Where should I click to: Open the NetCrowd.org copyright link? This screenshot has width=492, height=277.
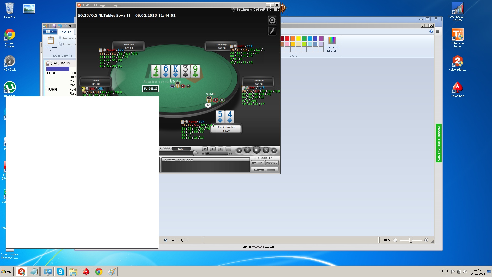(258, 247)
